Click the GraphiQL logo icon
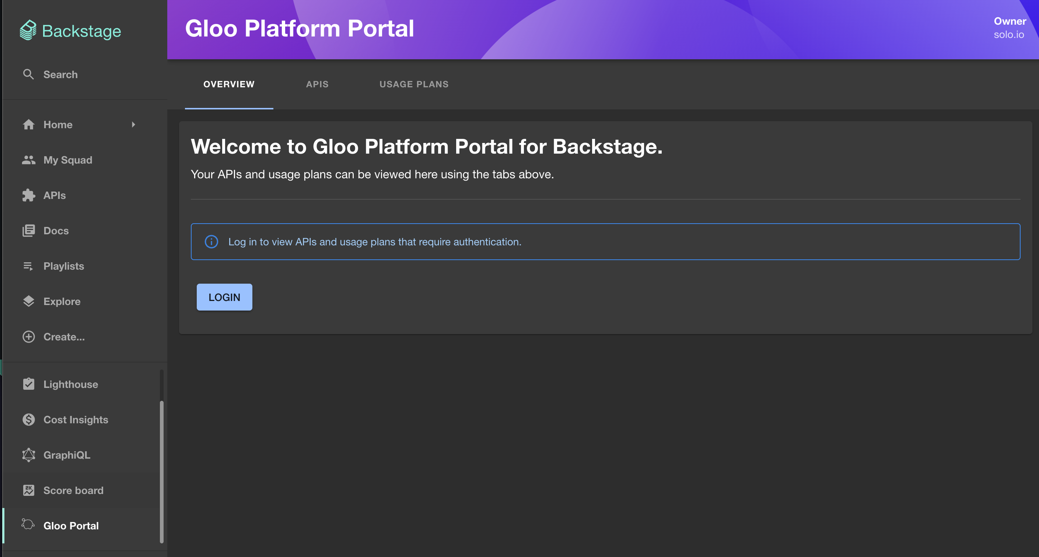Image resolution: width=1039 pixels, height=557 pixels. 28,455
